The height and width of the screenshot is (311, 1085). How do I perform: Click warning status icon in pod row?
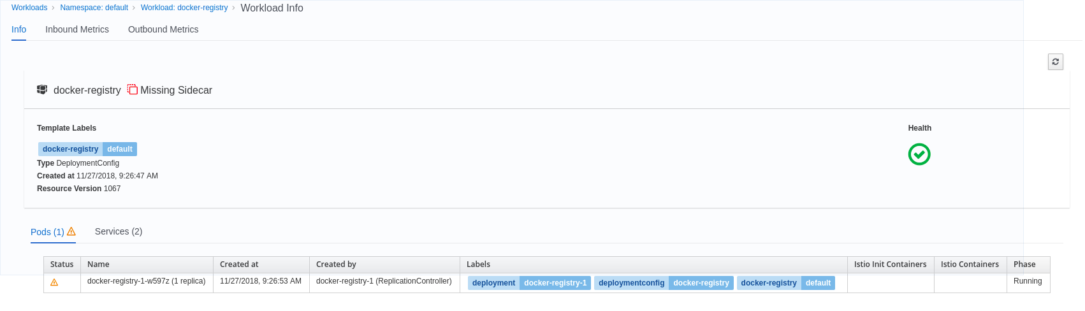[54, 282]
